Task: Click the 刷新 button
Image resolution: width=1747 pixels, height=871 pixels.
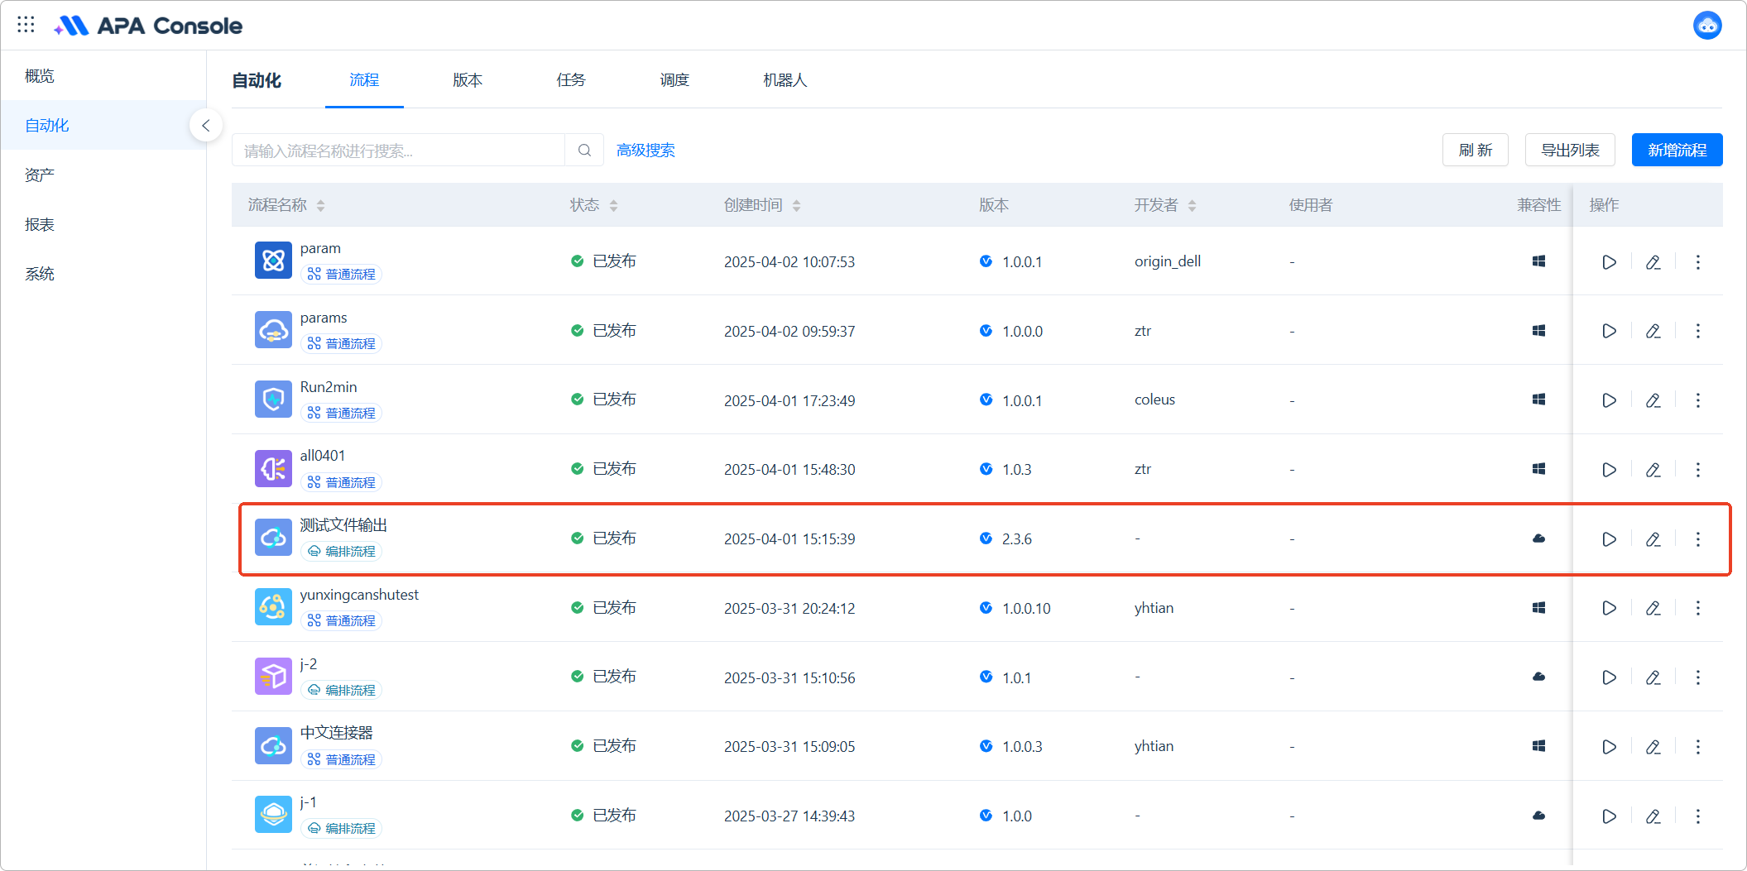Action: pyautogui.click(x=1476, y=151)
